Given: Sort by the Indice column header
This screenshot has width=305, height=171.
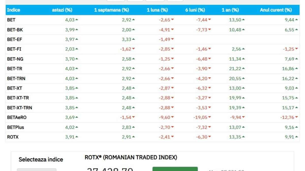Looking at the screenshot, I should (x=13, y=10).
